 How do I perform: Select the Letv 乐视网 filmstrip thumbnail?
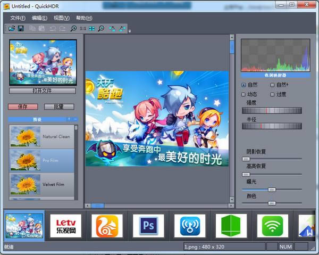[x=66, y=226]
